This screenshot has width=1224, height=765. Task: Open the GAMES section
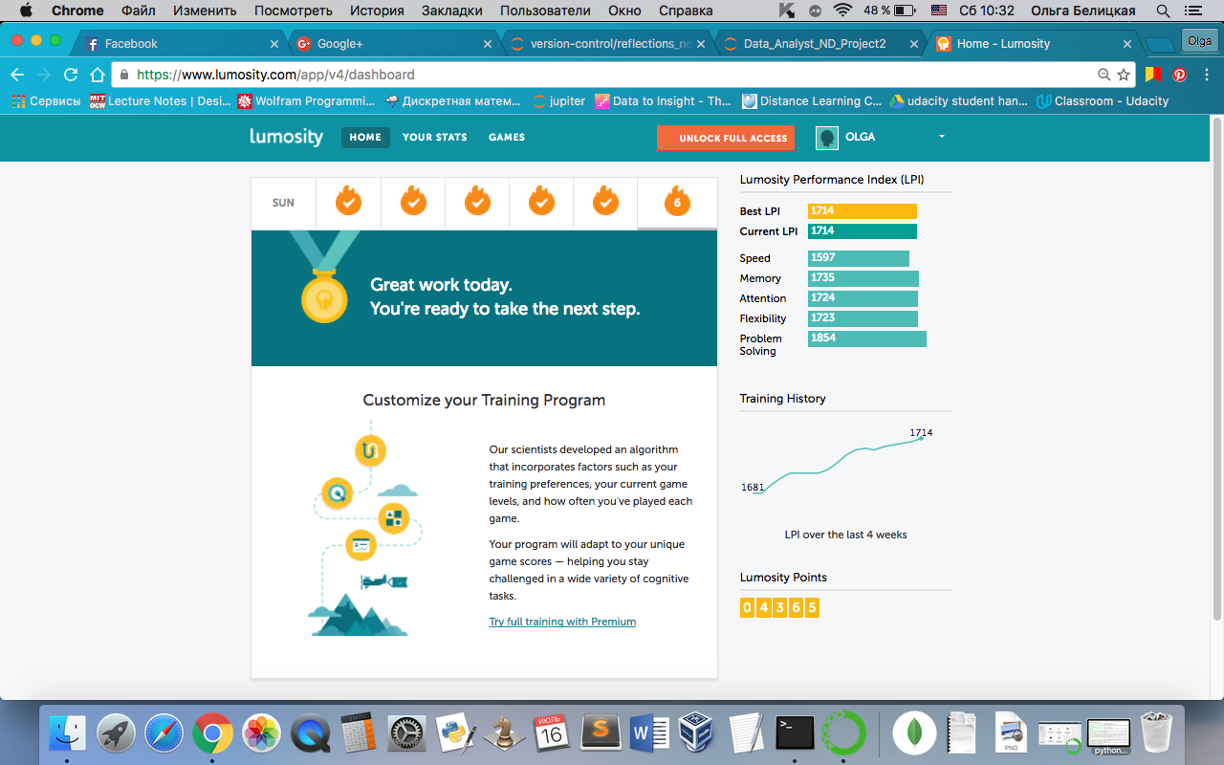pos(507,137)
